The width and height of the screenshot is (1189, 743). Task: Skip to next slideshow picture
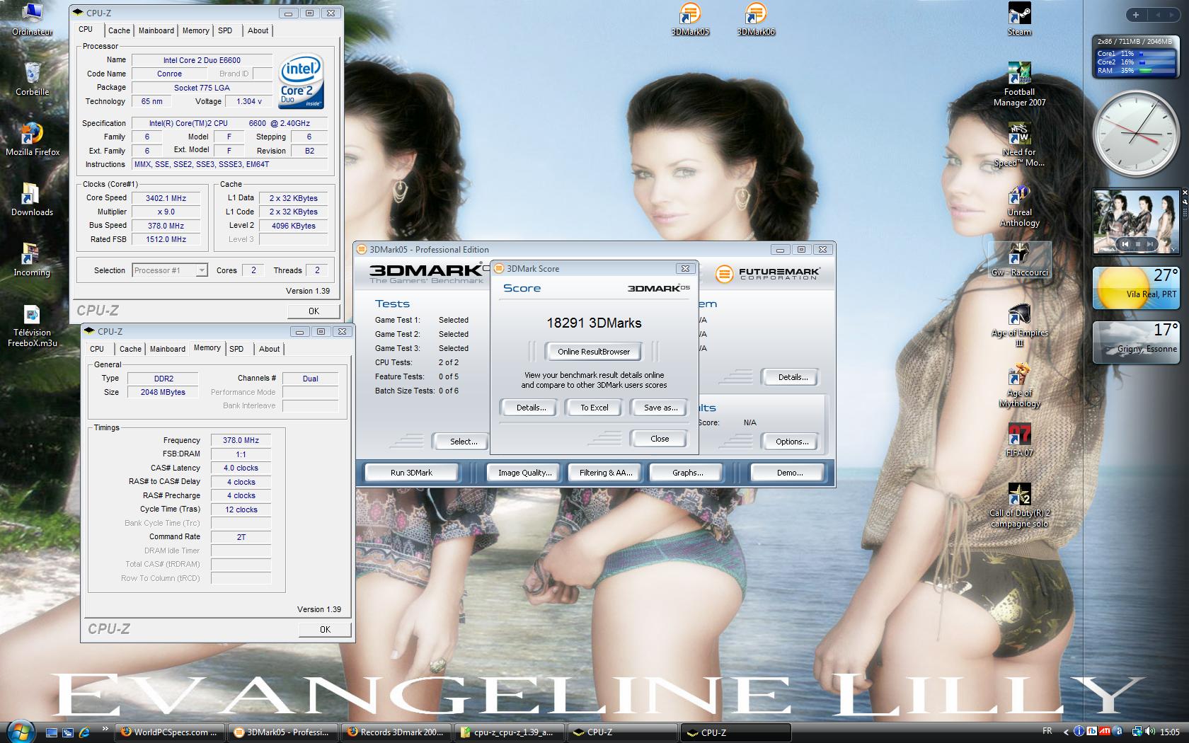1151,244
